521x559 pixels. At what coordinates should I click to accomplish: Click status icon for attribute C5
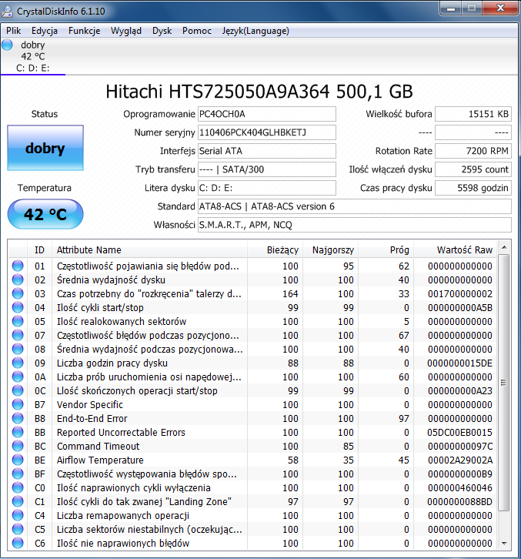pos(18,530)
